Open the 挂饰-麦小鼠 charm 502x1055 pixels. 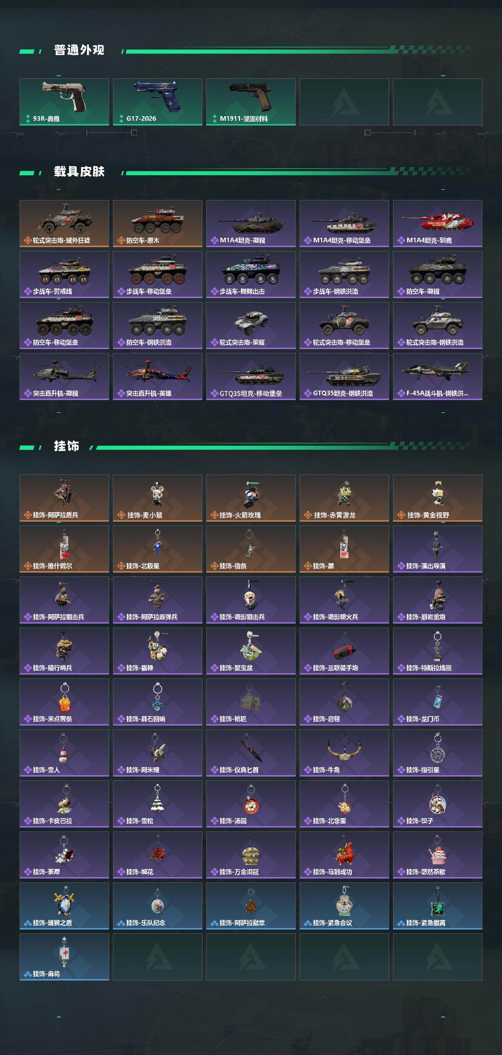tap(158, 498)
